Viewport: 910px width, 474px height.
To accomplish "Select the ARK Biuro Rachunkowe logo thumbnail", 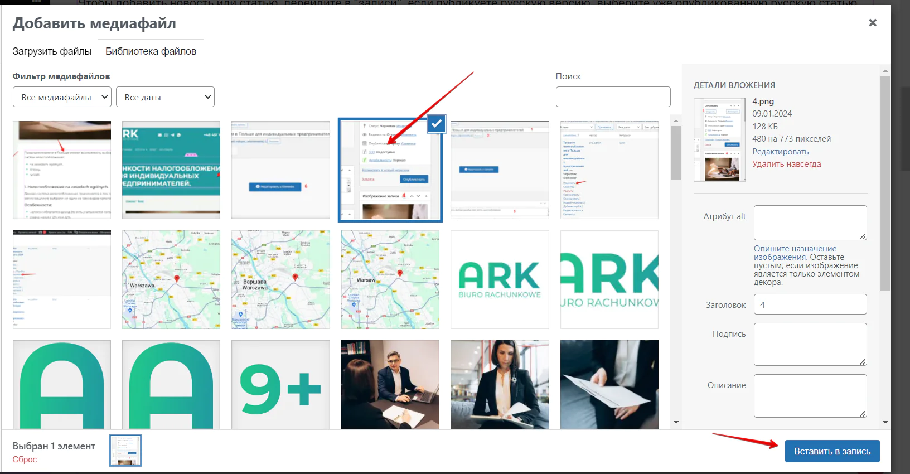I will pyautogui.click(x=500, y=279).
